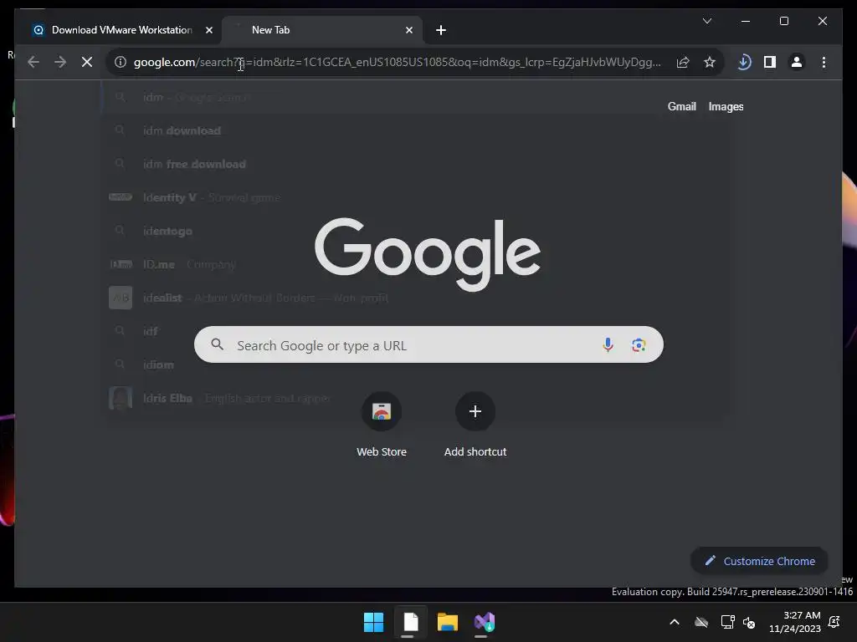Share this page icon in address bar
This screenshot has width=857, height=642.
tap(683, 62)
